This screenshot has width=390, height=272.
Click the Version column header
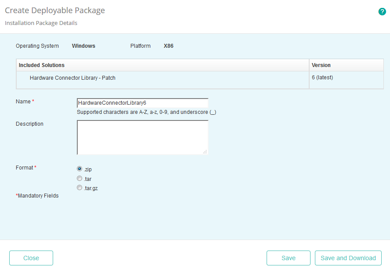coord(321,65)
